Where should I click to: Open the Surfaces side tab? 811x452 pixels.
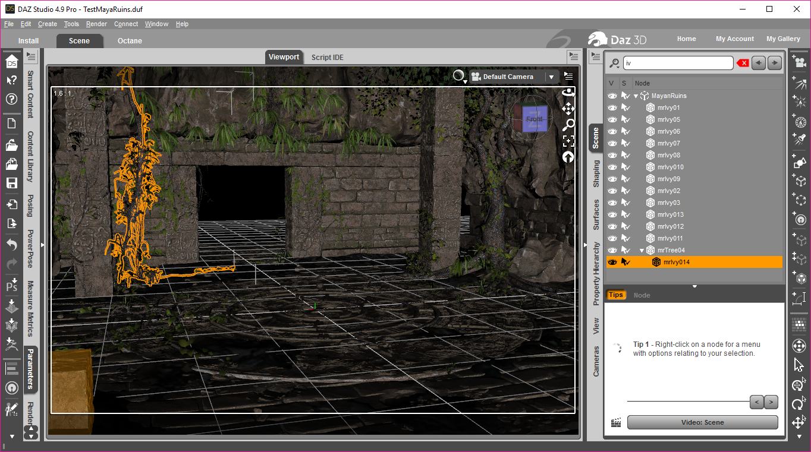point(596,214)
